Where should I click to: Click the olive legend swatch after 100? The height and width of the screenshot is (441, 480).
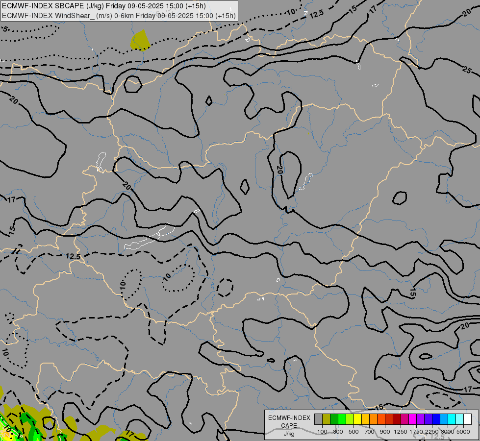click(x=327, y=419)
